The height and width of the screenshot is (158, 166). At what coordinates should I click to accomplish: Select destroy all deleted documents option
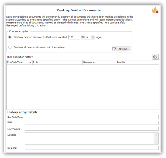point(10,47)
